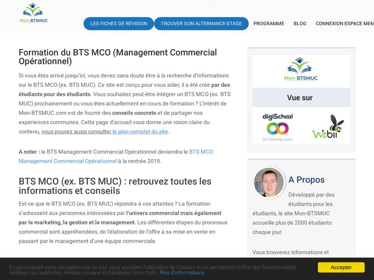Click the 'A noter :' label
374x280 pixels.
pos(29,152)
